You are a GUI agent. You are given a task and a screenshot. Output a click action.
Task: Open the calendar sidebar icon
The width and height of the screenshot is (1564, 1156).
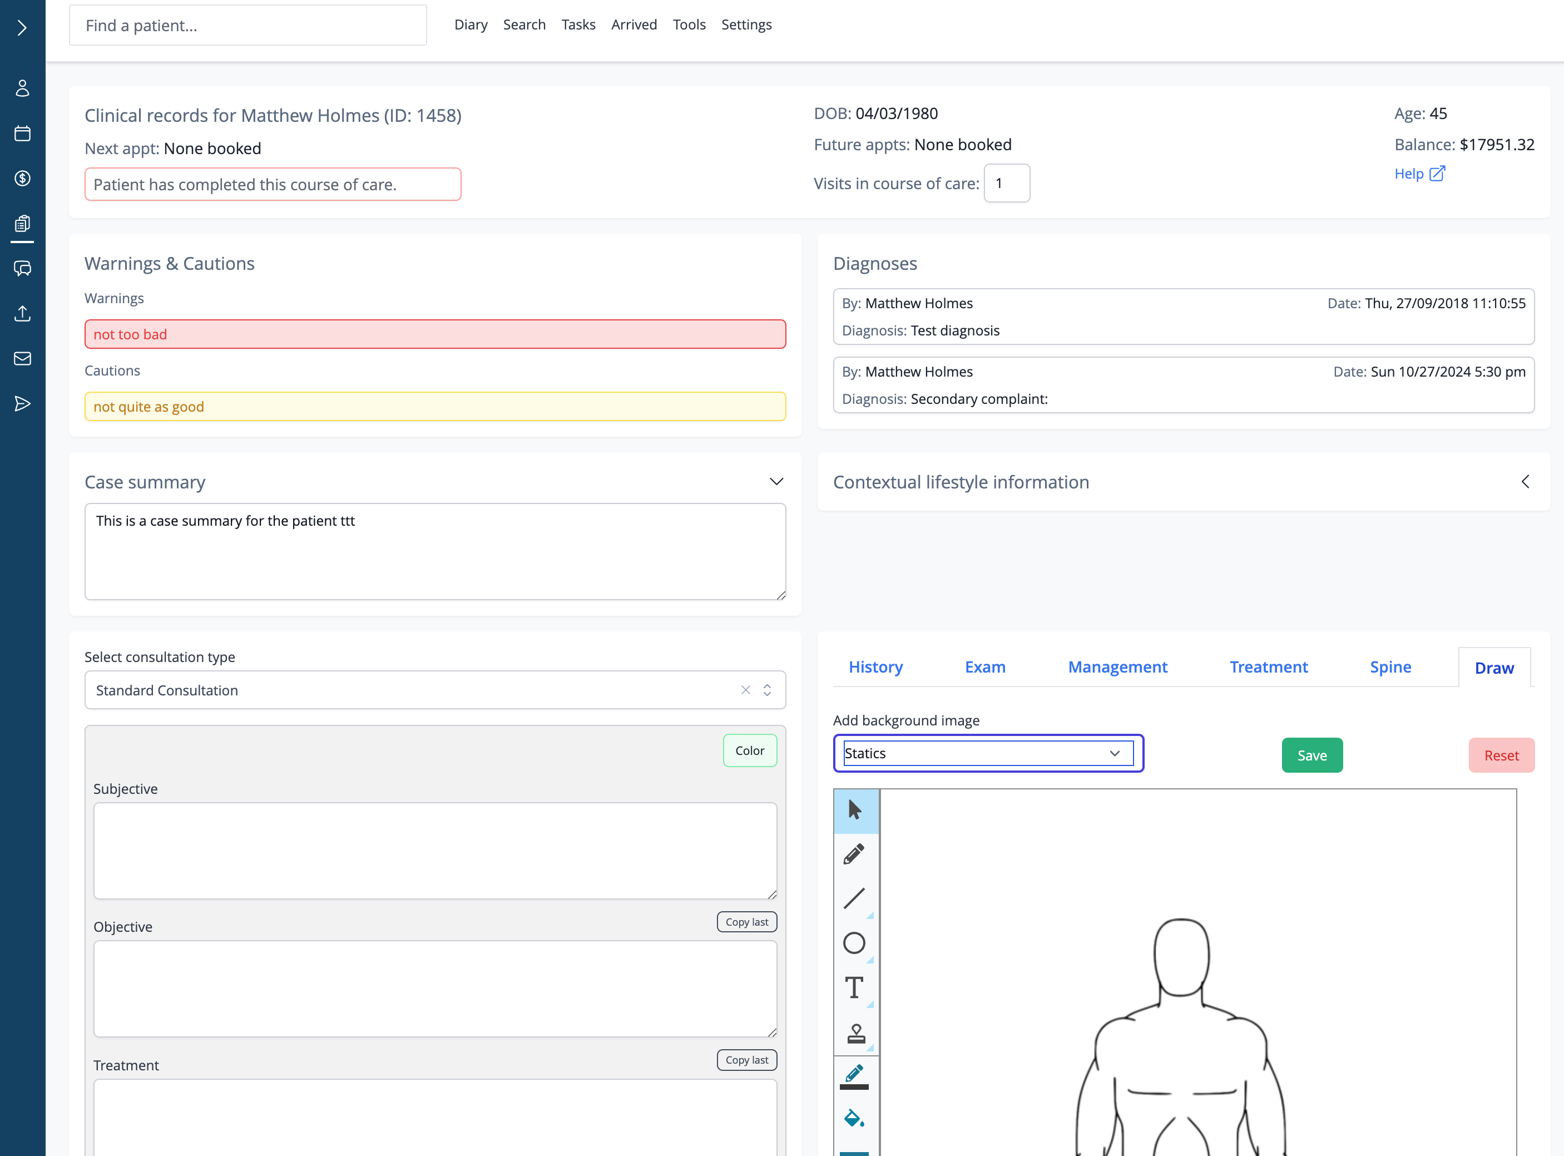coord(22,134)
